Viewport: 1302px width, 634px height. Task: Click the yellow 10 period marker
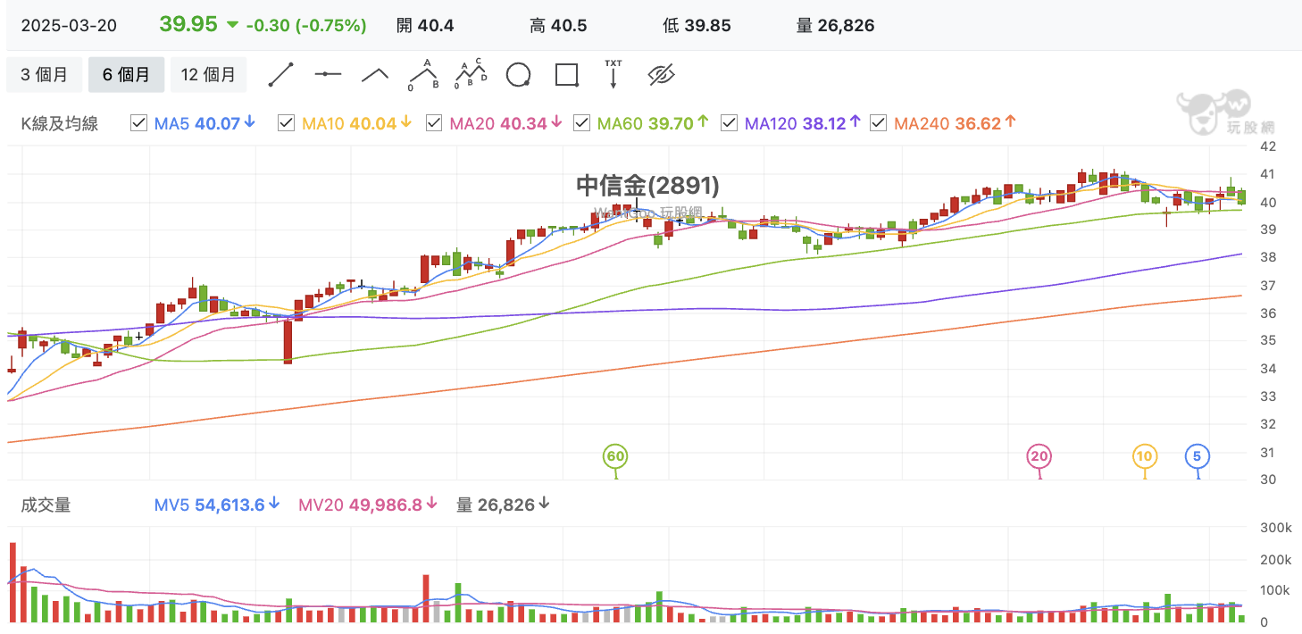(1145, 456)
